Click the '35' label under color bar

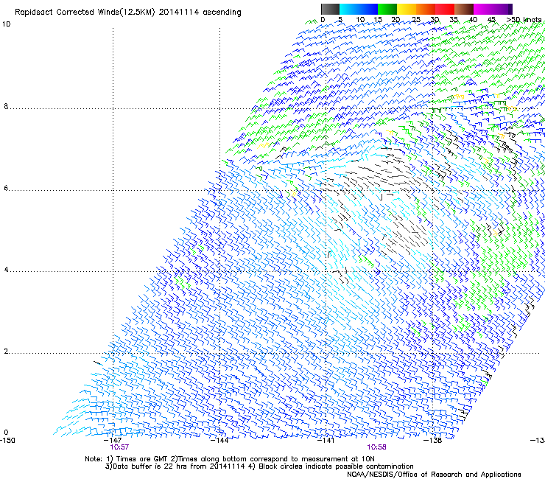coord(454,20)
